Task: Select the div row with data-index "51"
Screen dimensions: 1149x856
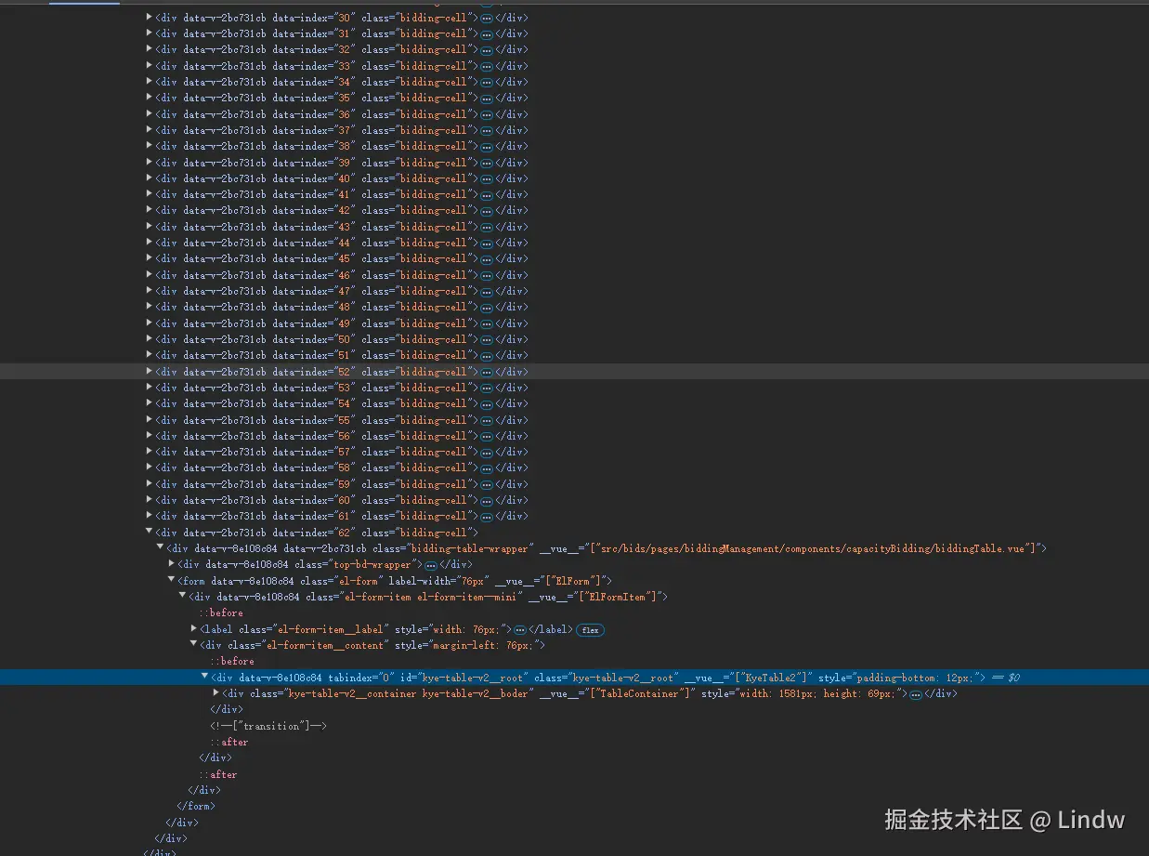Action: [x=342, y=355]
